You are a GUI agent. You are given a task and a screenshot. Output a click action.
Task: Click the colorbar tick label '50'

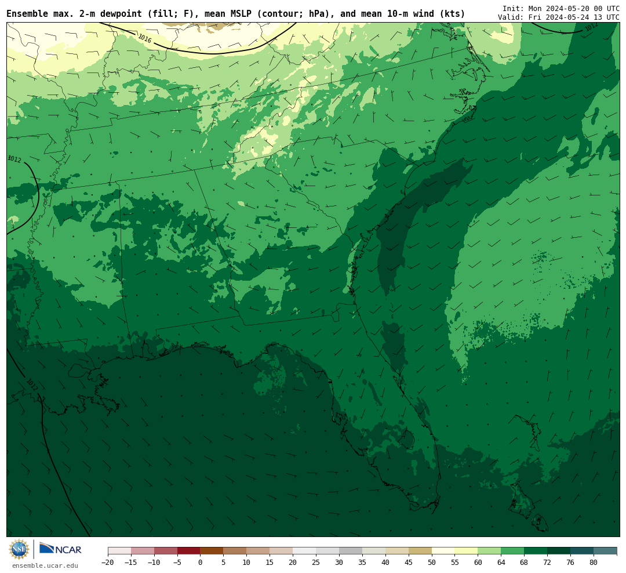[x=432, y=563]
